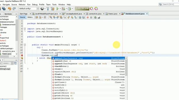The image size is (179, 100).
Task: Open the Run Project dropdown arrow
Action: (60, 9)
